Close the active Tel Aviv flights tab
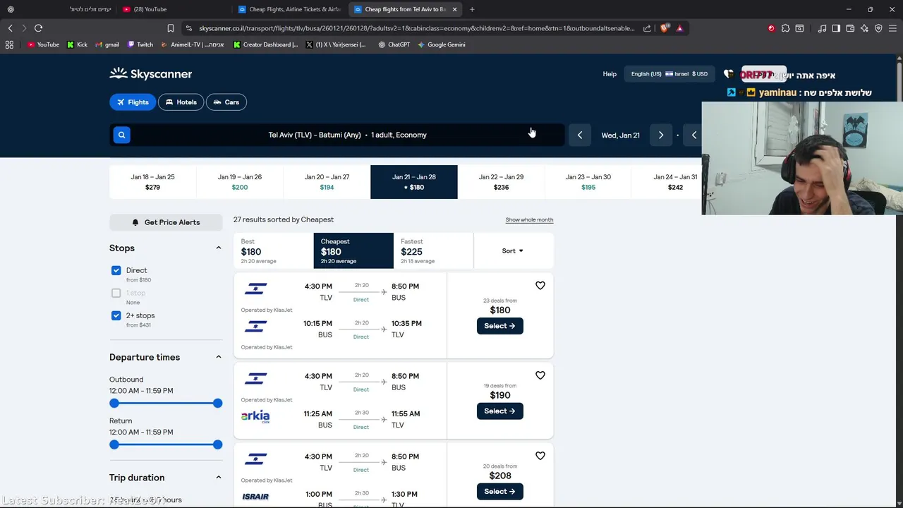The height and width of the screenshot is (508, 903). point(454,9)
